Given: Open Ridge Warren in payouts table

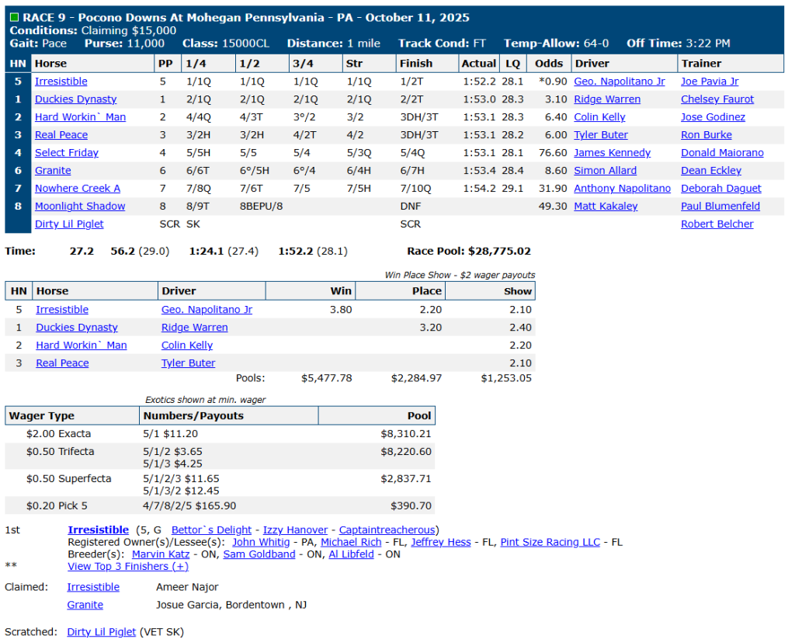Looking at the screenshot, I should tap(194, 328).
